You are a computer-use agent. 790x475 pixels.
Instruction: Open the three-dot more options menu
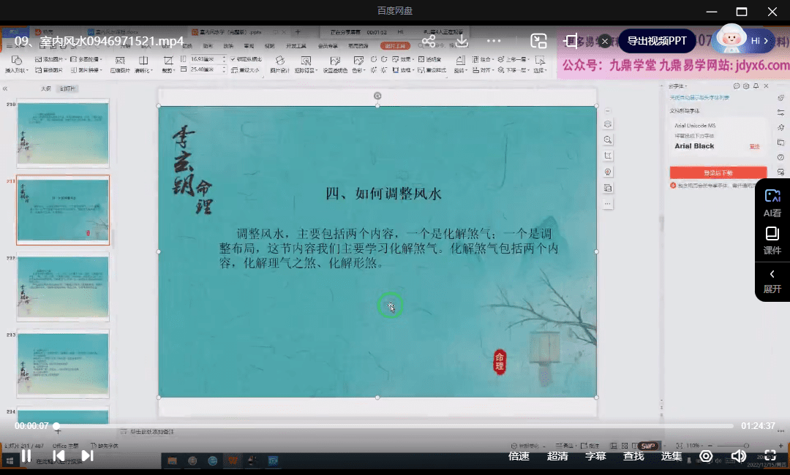pyautogui.click(x=495, y=41)
